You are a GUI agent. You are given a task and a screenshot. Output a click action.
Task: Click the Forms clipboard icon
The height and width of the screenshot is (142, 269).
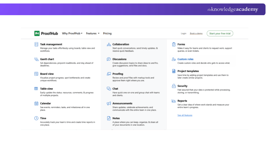click(x=174, y=44)
